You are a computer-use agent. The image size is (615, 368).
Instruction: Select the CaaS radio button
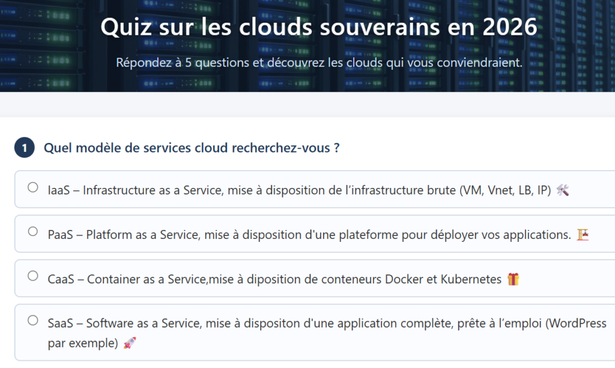(33, 276)
